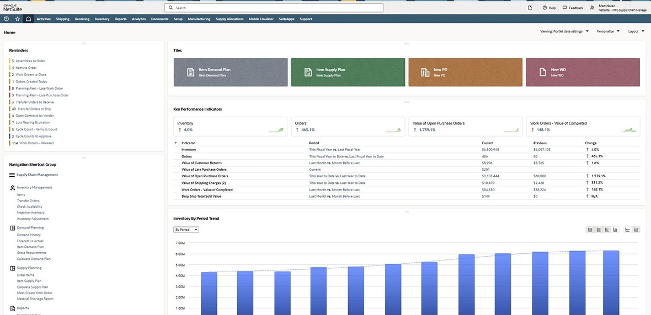Collapse the KPI Indicator table triangle

tap(175, 143)
